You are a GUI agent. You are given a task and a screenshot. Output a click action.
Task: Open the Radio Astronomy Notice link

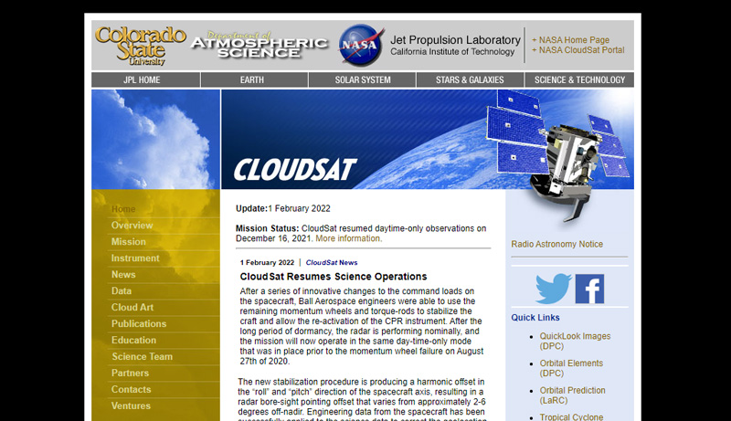tap(556, 244)
